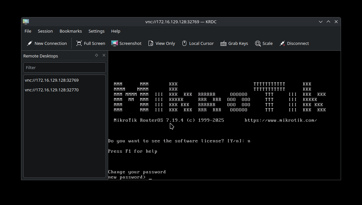Image resolution: width=362 pixels, height=205 pixels.
Task: Switch to Full Screen mode
Action: tap(91, 43)
